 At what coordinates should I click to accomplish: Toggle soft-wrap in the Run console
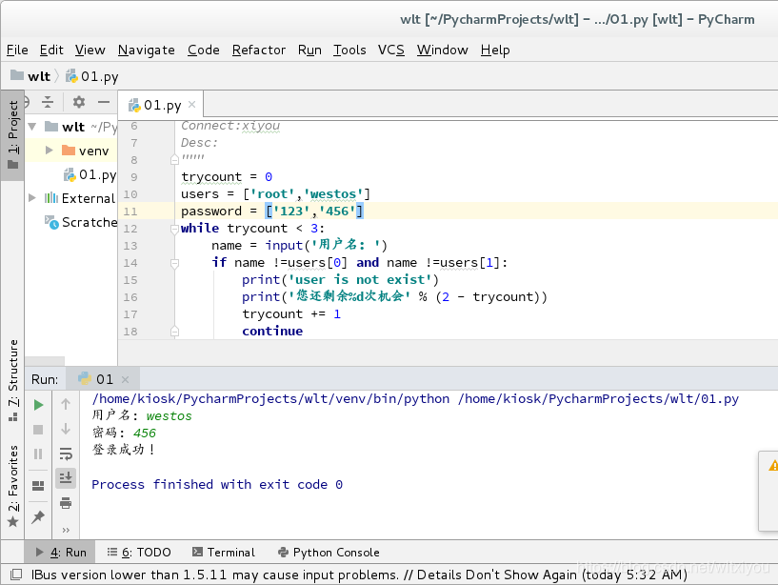66,454
